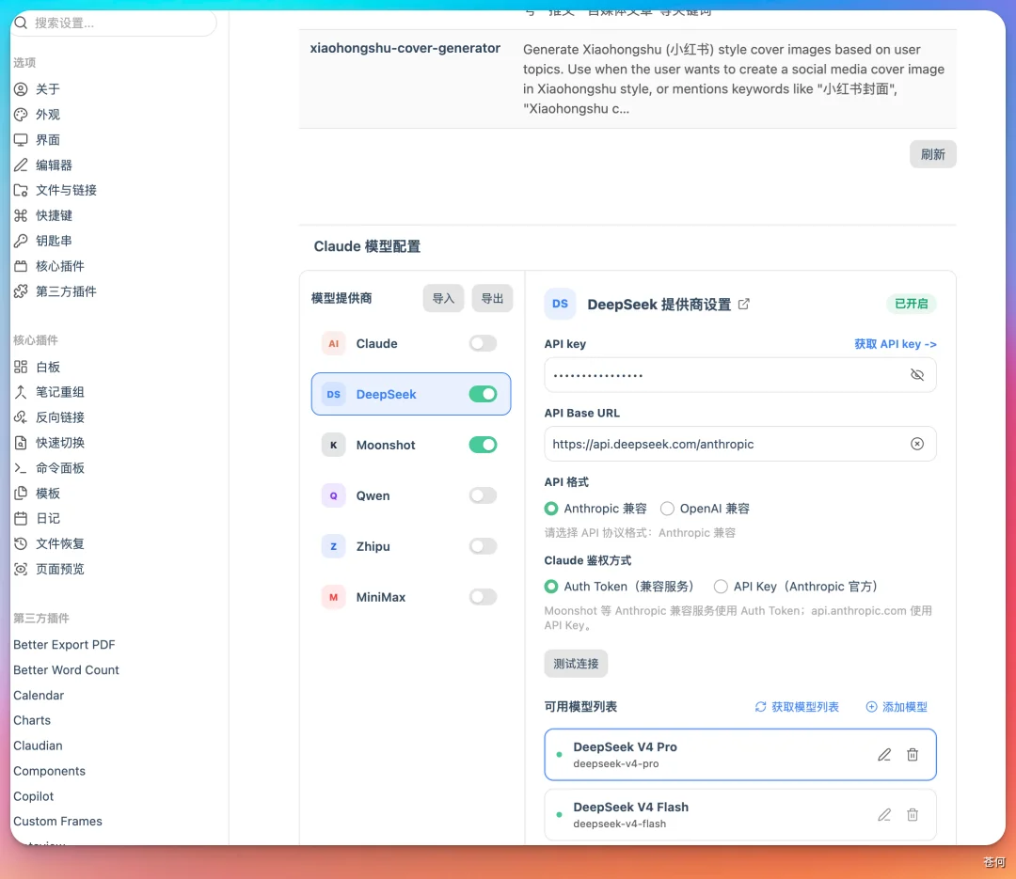Viewport: 1016px width, 879px height.
Task: Open Calendar plugin settings
Action: click(x=39, y=695)
